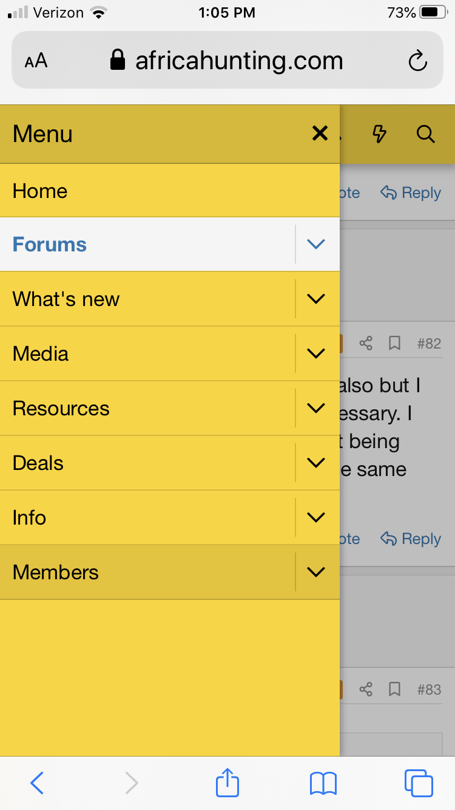The width and height of the screenshot is (455, 810).
Task: Tap the africahunting.com address field
Action: coord(227,61)
